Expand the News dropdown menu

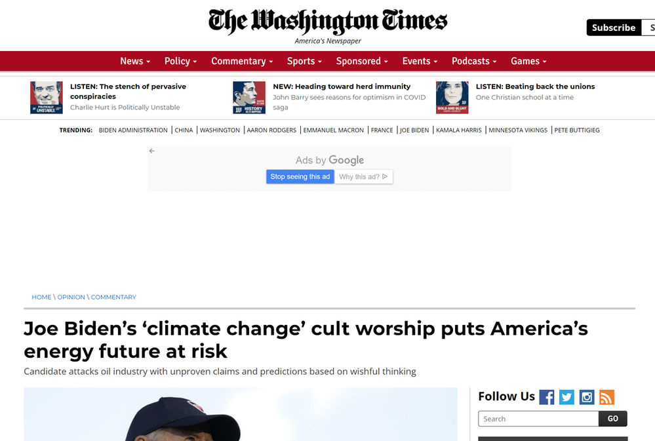point(135,61)
